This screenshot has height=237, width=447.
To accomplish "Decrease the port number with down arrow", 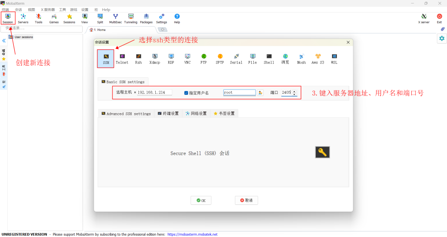I will pos(294,94).
